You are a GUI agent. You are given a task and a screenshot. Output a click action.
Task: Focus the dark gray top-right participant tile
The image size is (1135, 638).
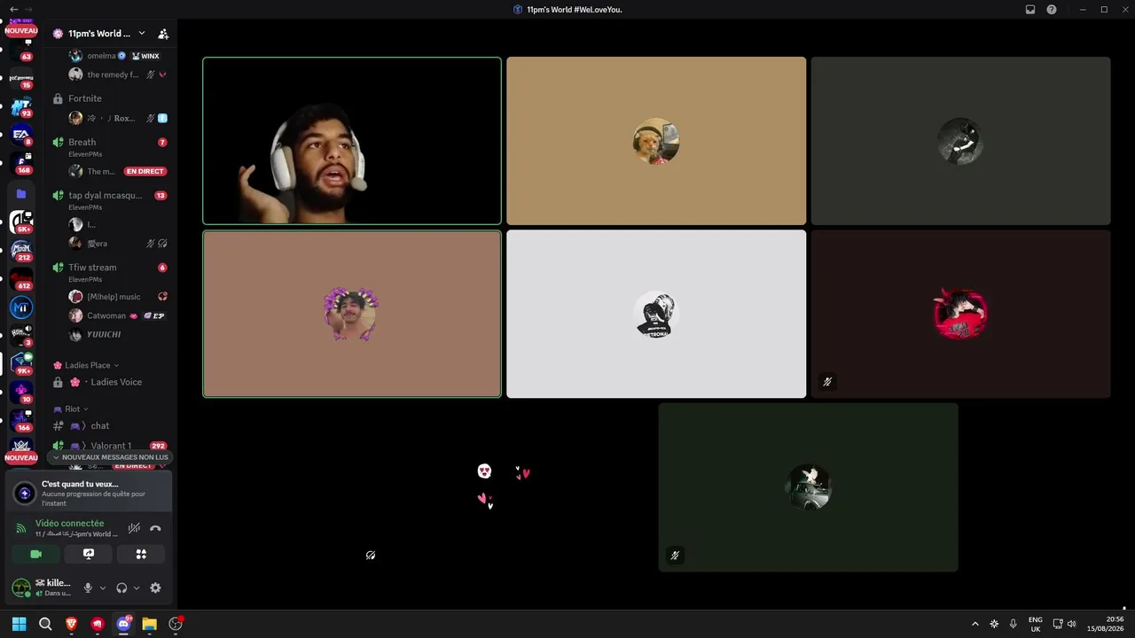pos(960,141)
